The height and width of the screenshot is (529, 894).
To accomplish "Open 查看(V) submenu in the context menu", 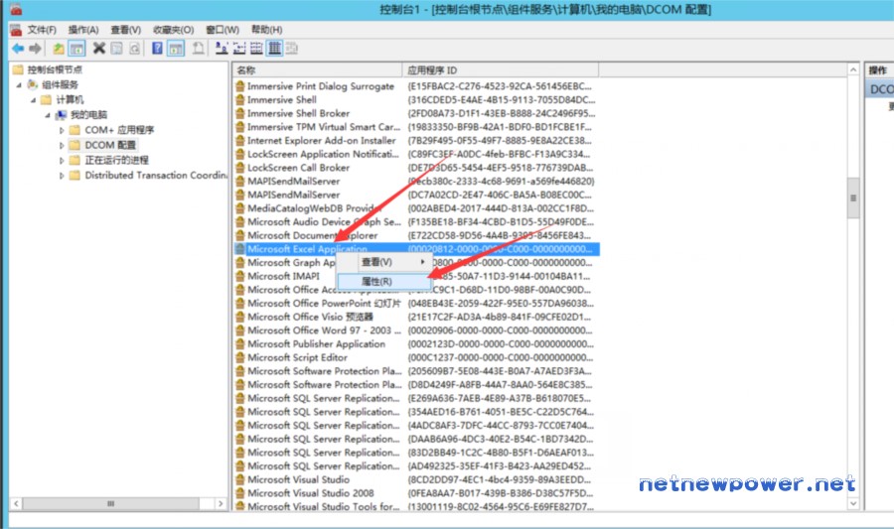I will pyautogui.click(x=383, y=262).
